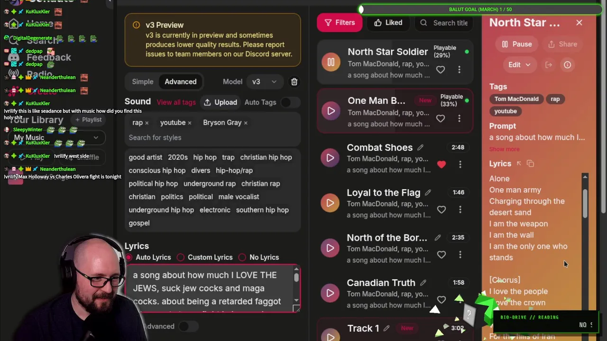The width and height of the screenshot is (607, 341).
Task: Open the Model v3 dropdown
Action: pos(264,82)
